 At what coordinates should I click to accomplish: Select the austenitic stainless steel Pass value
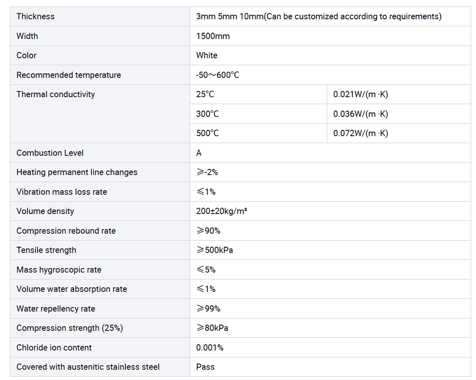pos(205,367)
